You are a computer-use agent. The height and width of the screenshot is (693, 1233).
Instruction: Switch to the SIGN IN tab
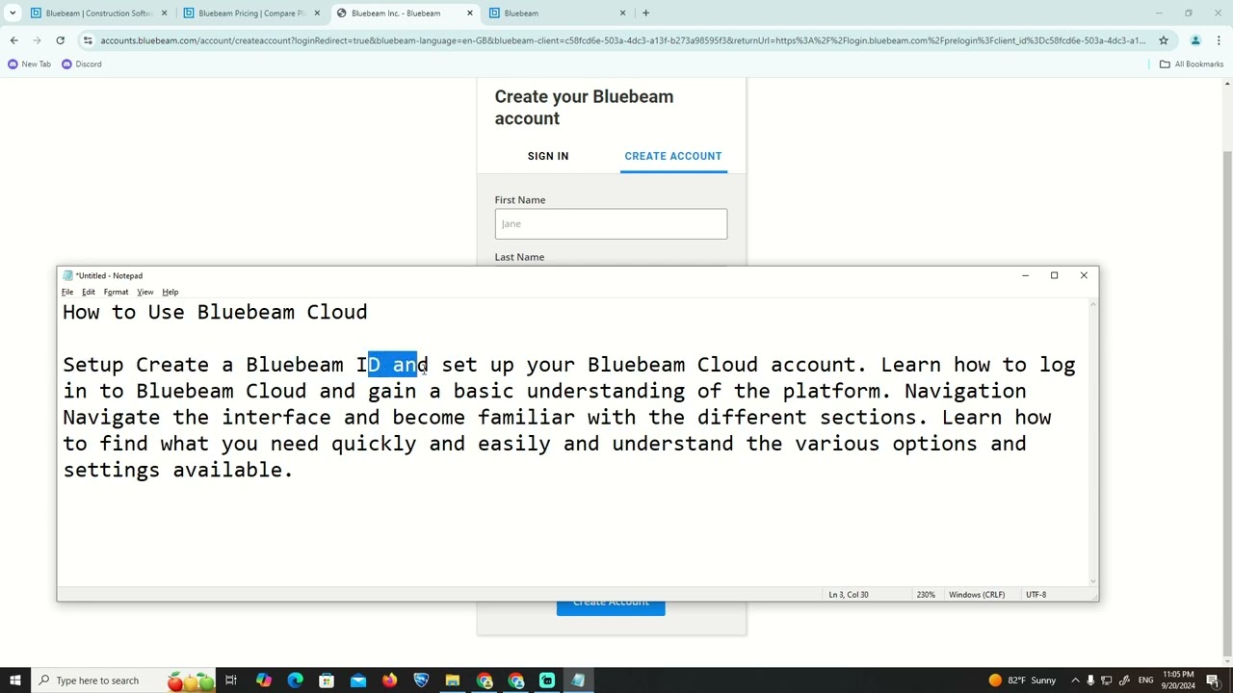548,156
